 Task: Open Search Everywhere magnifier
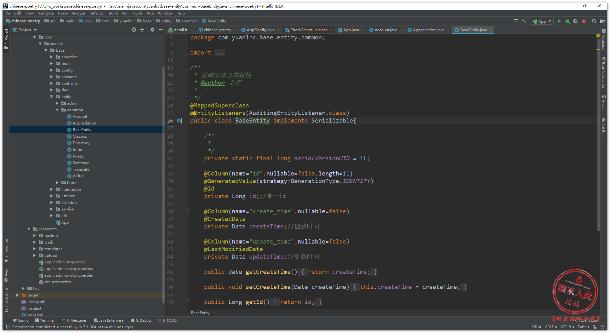[x=594, y=21]
